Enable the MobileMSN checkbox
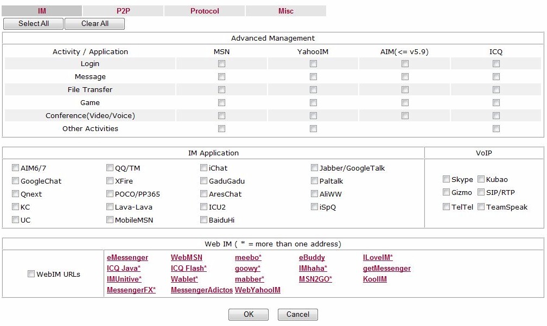The width and height of the screenshot is (547, 326). coord(110,220)
